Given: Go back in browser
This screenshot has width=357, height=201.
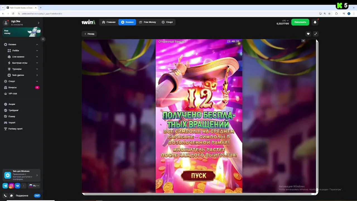Looking at the screenshot, I should [x=3, y=13].
